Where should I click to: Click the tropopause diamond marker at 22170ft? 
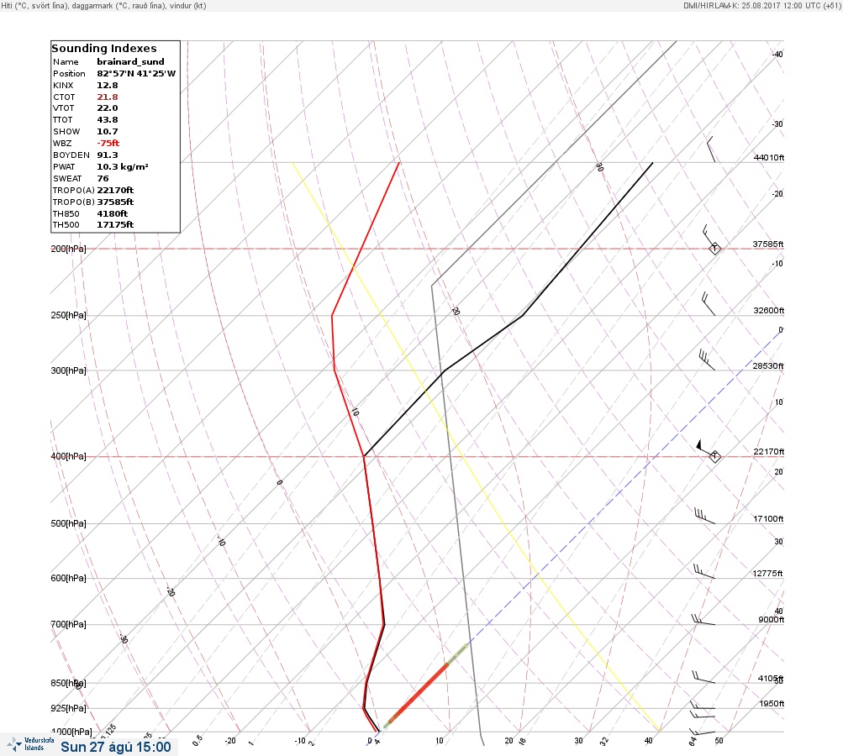coord(714,456)
